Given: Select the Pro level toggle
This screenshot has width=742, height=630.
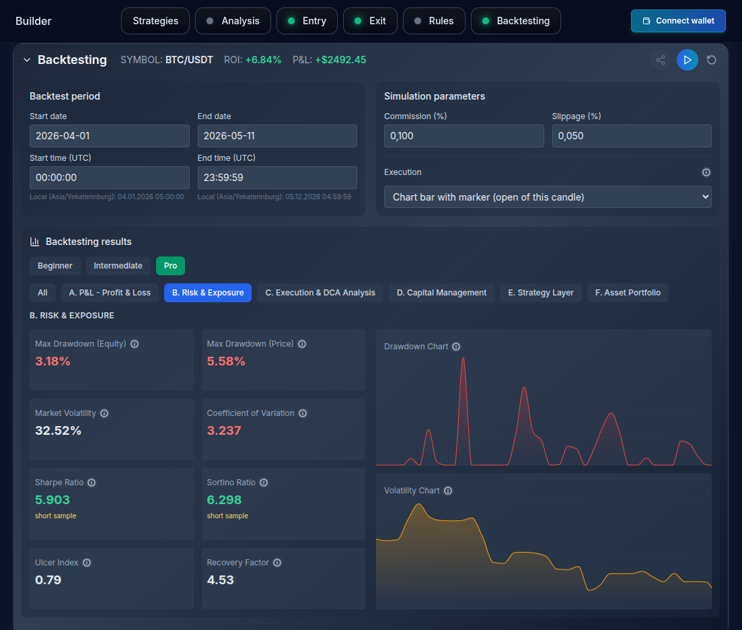Looking at the screenshot, I should tap(170, 266).
